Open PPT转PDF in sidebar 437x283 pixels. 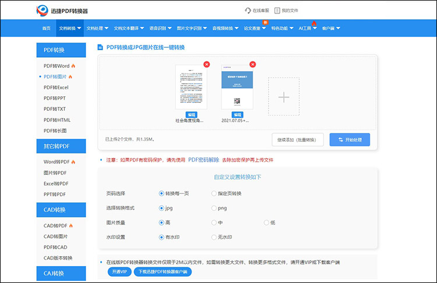pos(55,194)
